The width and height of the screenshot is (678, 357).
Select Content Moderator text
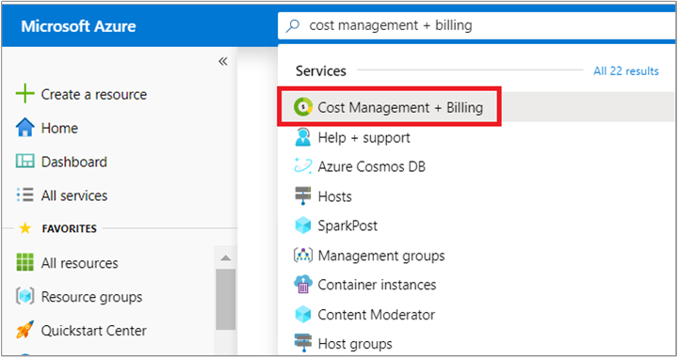pos(376,315)
